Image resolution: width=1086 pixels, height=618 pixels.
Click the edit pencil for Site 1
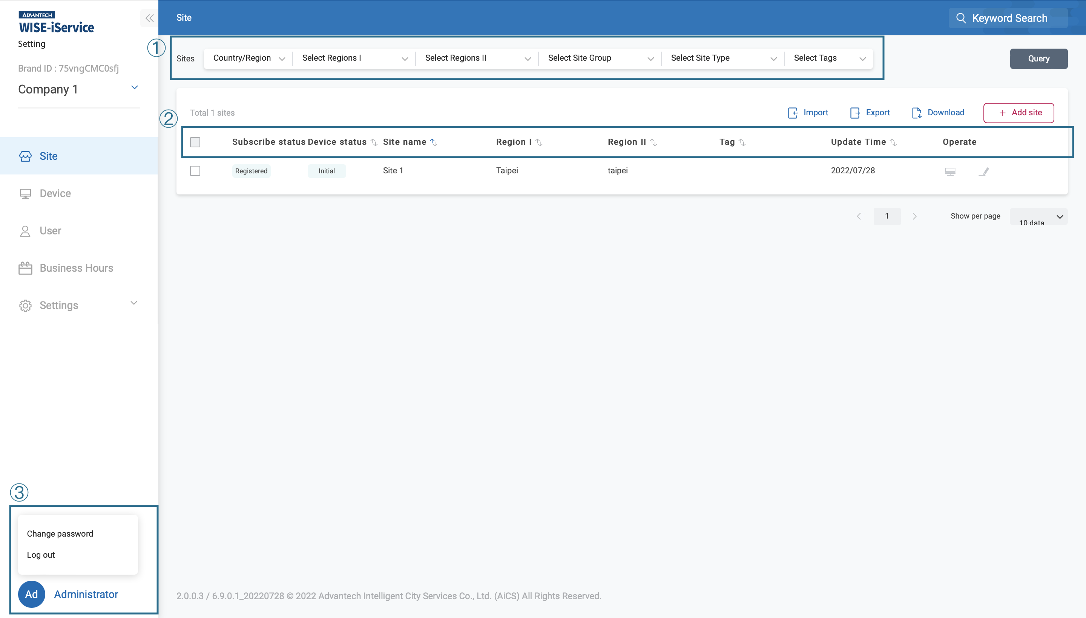coord(984,171)
